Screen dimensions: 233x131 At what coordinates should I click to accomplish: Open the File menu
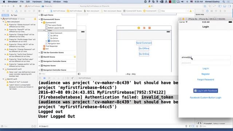point(22,1)
